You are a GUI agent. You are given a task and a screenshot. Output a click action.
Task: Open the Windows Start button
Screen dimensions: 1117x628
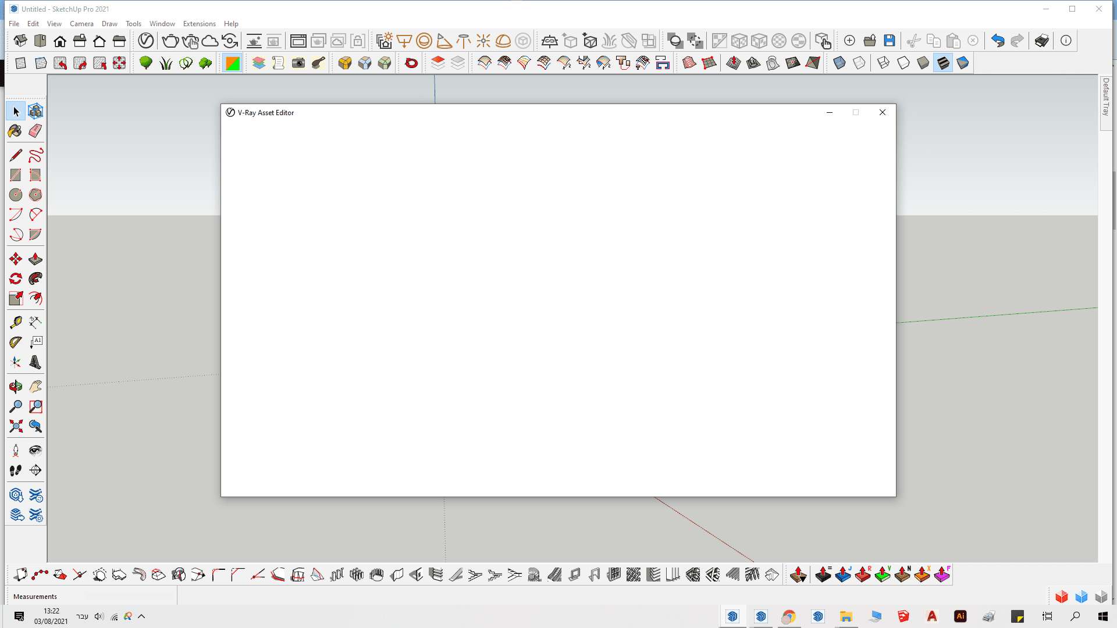coord(1102,616)
